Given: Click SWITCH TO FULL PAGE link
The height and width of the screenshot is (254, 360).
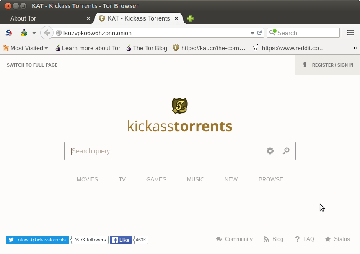Looking at the screenshot, I should pos(32,65).
